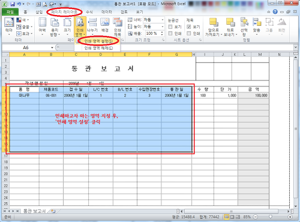Click the blue Help question mark icon

tap(275, 12)
